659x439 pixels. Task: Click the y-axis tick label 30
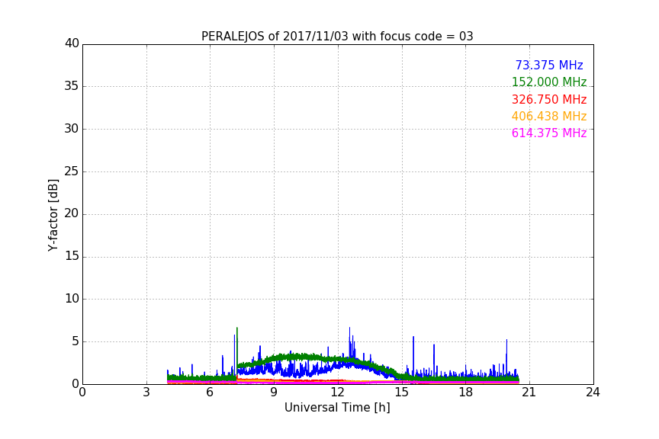[72, 129]
